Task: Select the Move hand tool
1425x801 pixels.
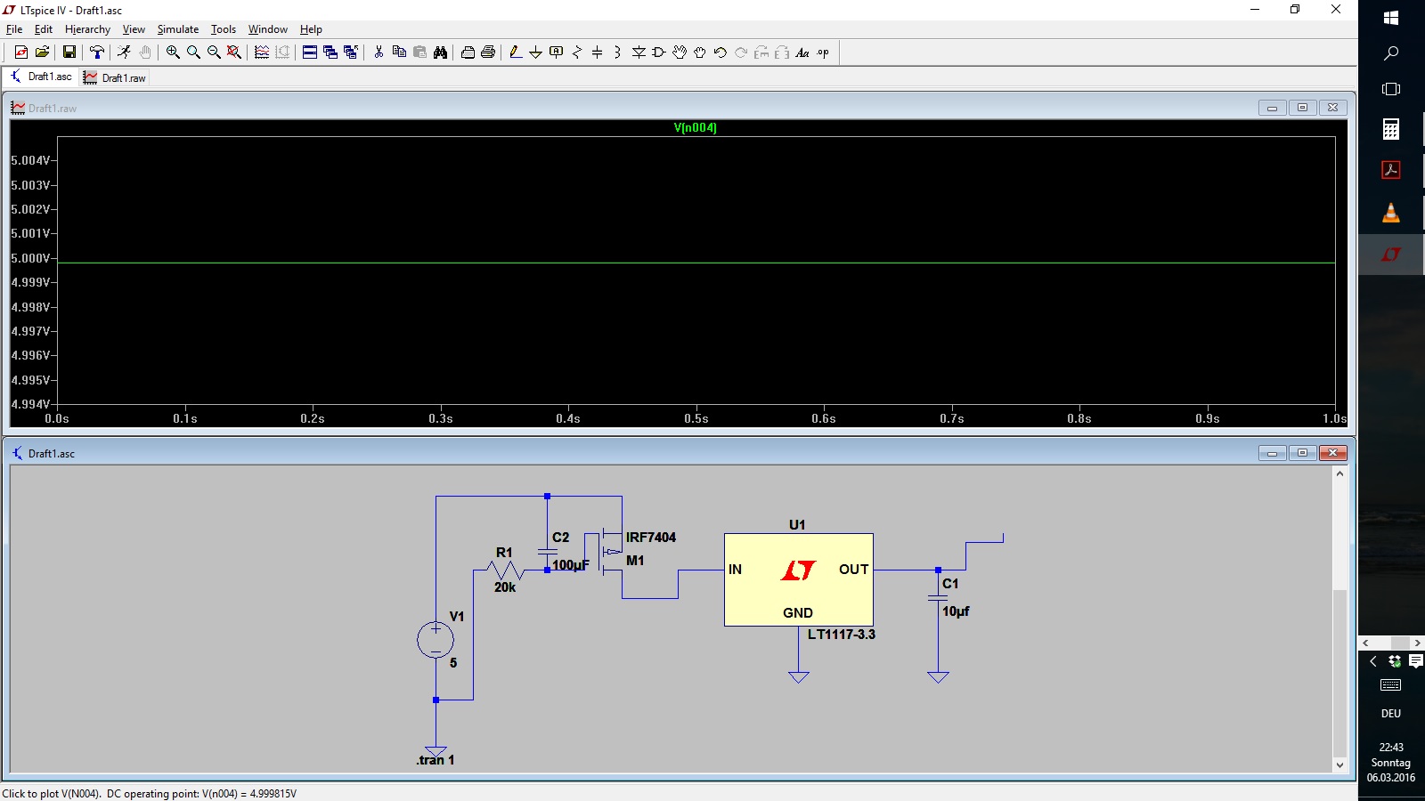Action: (x=680, y=53)
